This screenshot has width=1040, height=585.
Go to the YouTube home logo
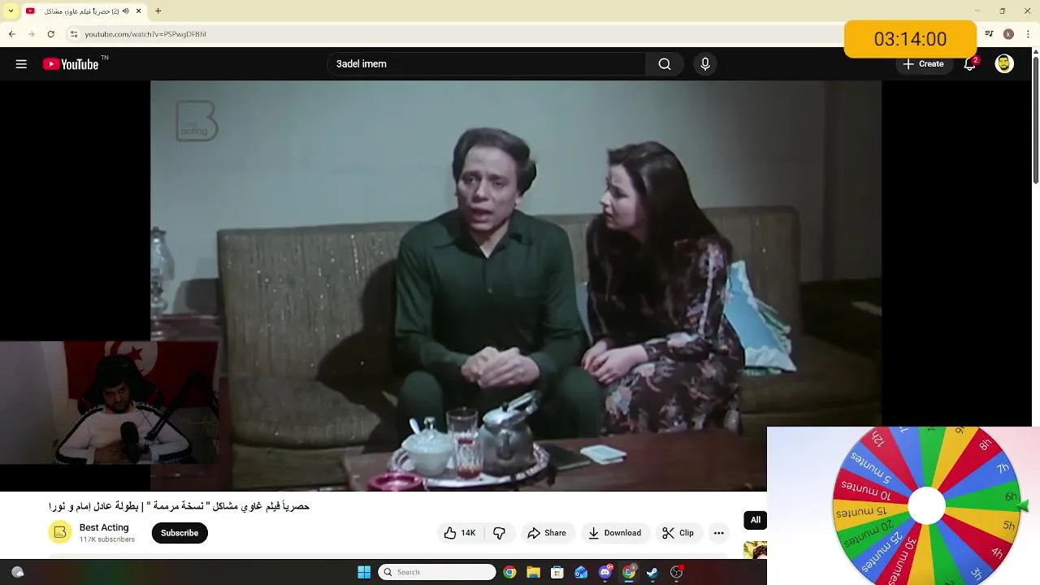coord(71,64)
